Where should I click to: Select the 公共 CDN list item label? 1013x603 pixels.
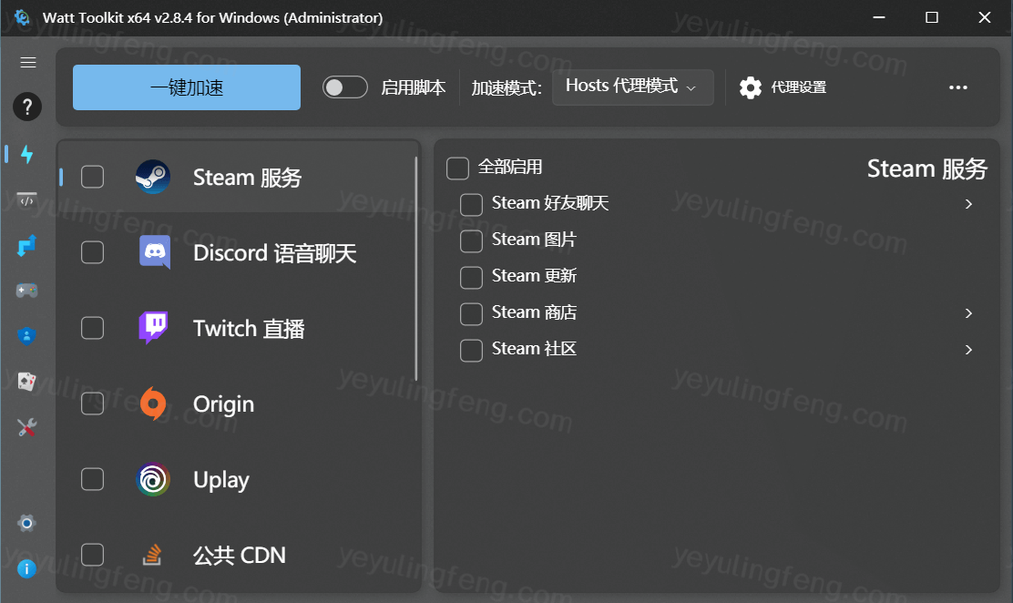(239, 556)
